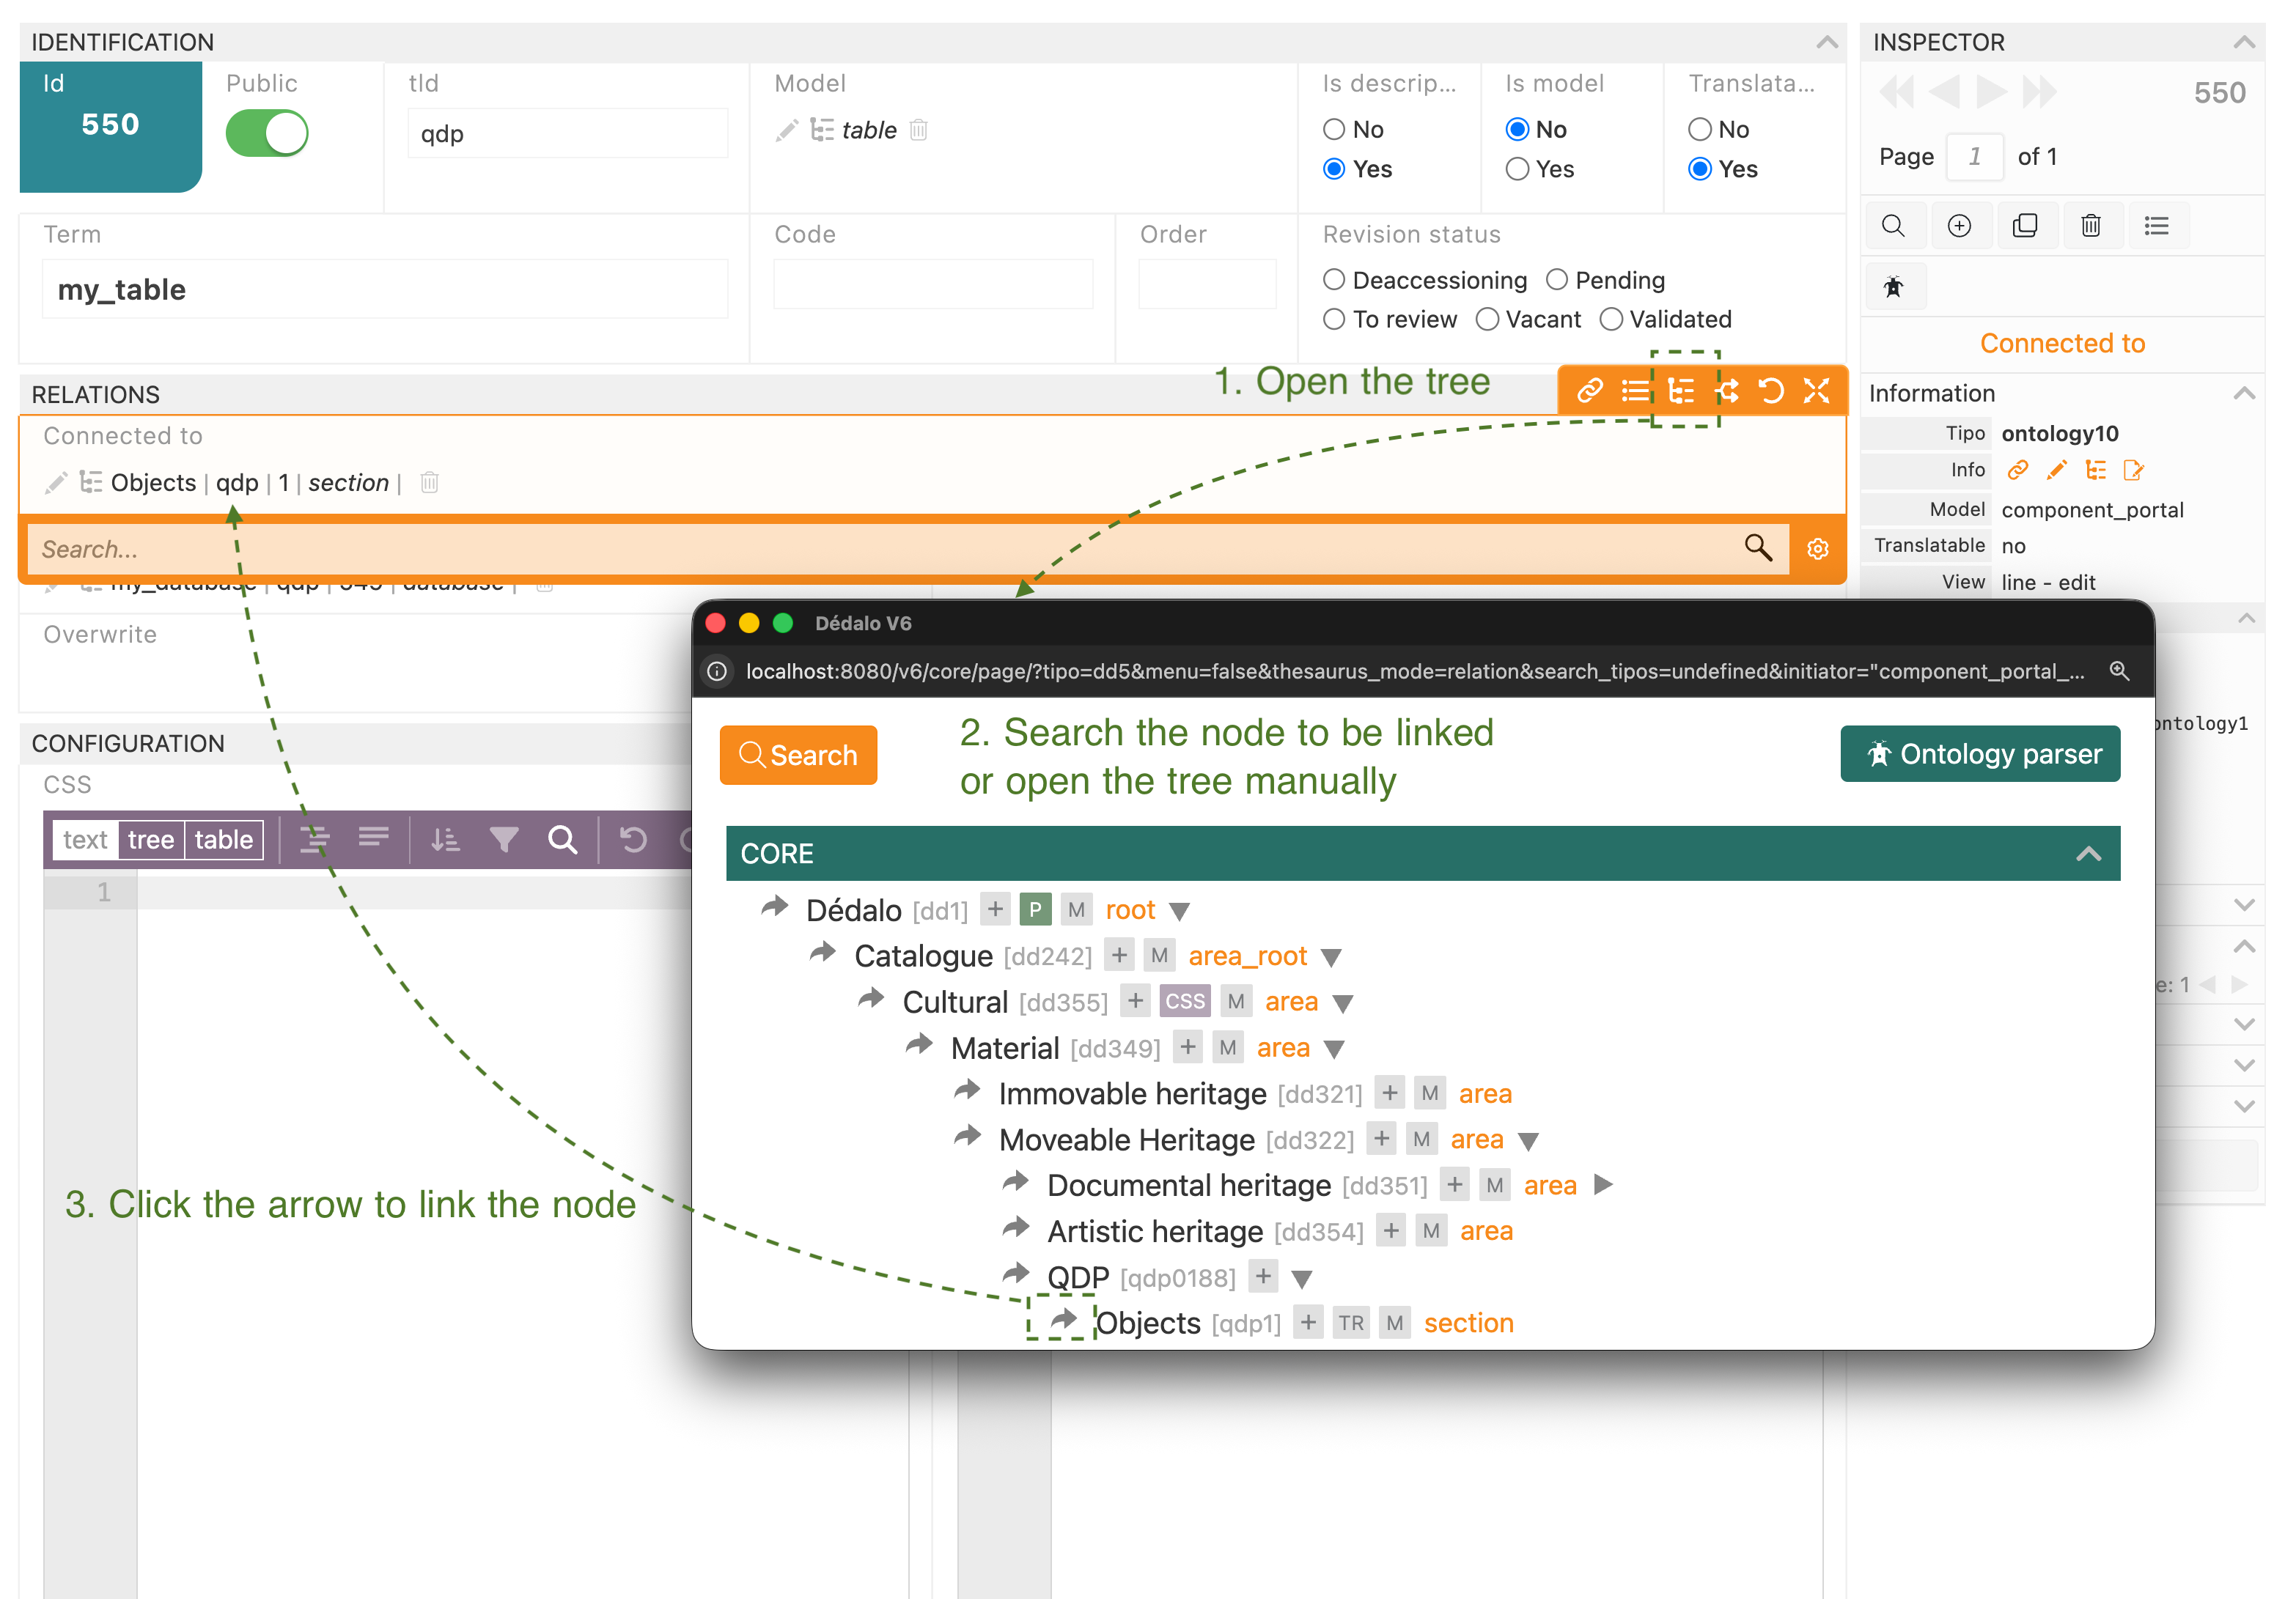Click the pencil edit icon beside Objects row
The image size is (2296, 1599).
click(56, 483)
